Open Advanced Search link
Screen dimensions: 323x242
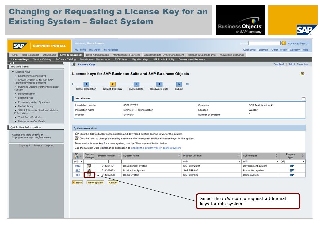pyautogui.click(x=298, y=43)
